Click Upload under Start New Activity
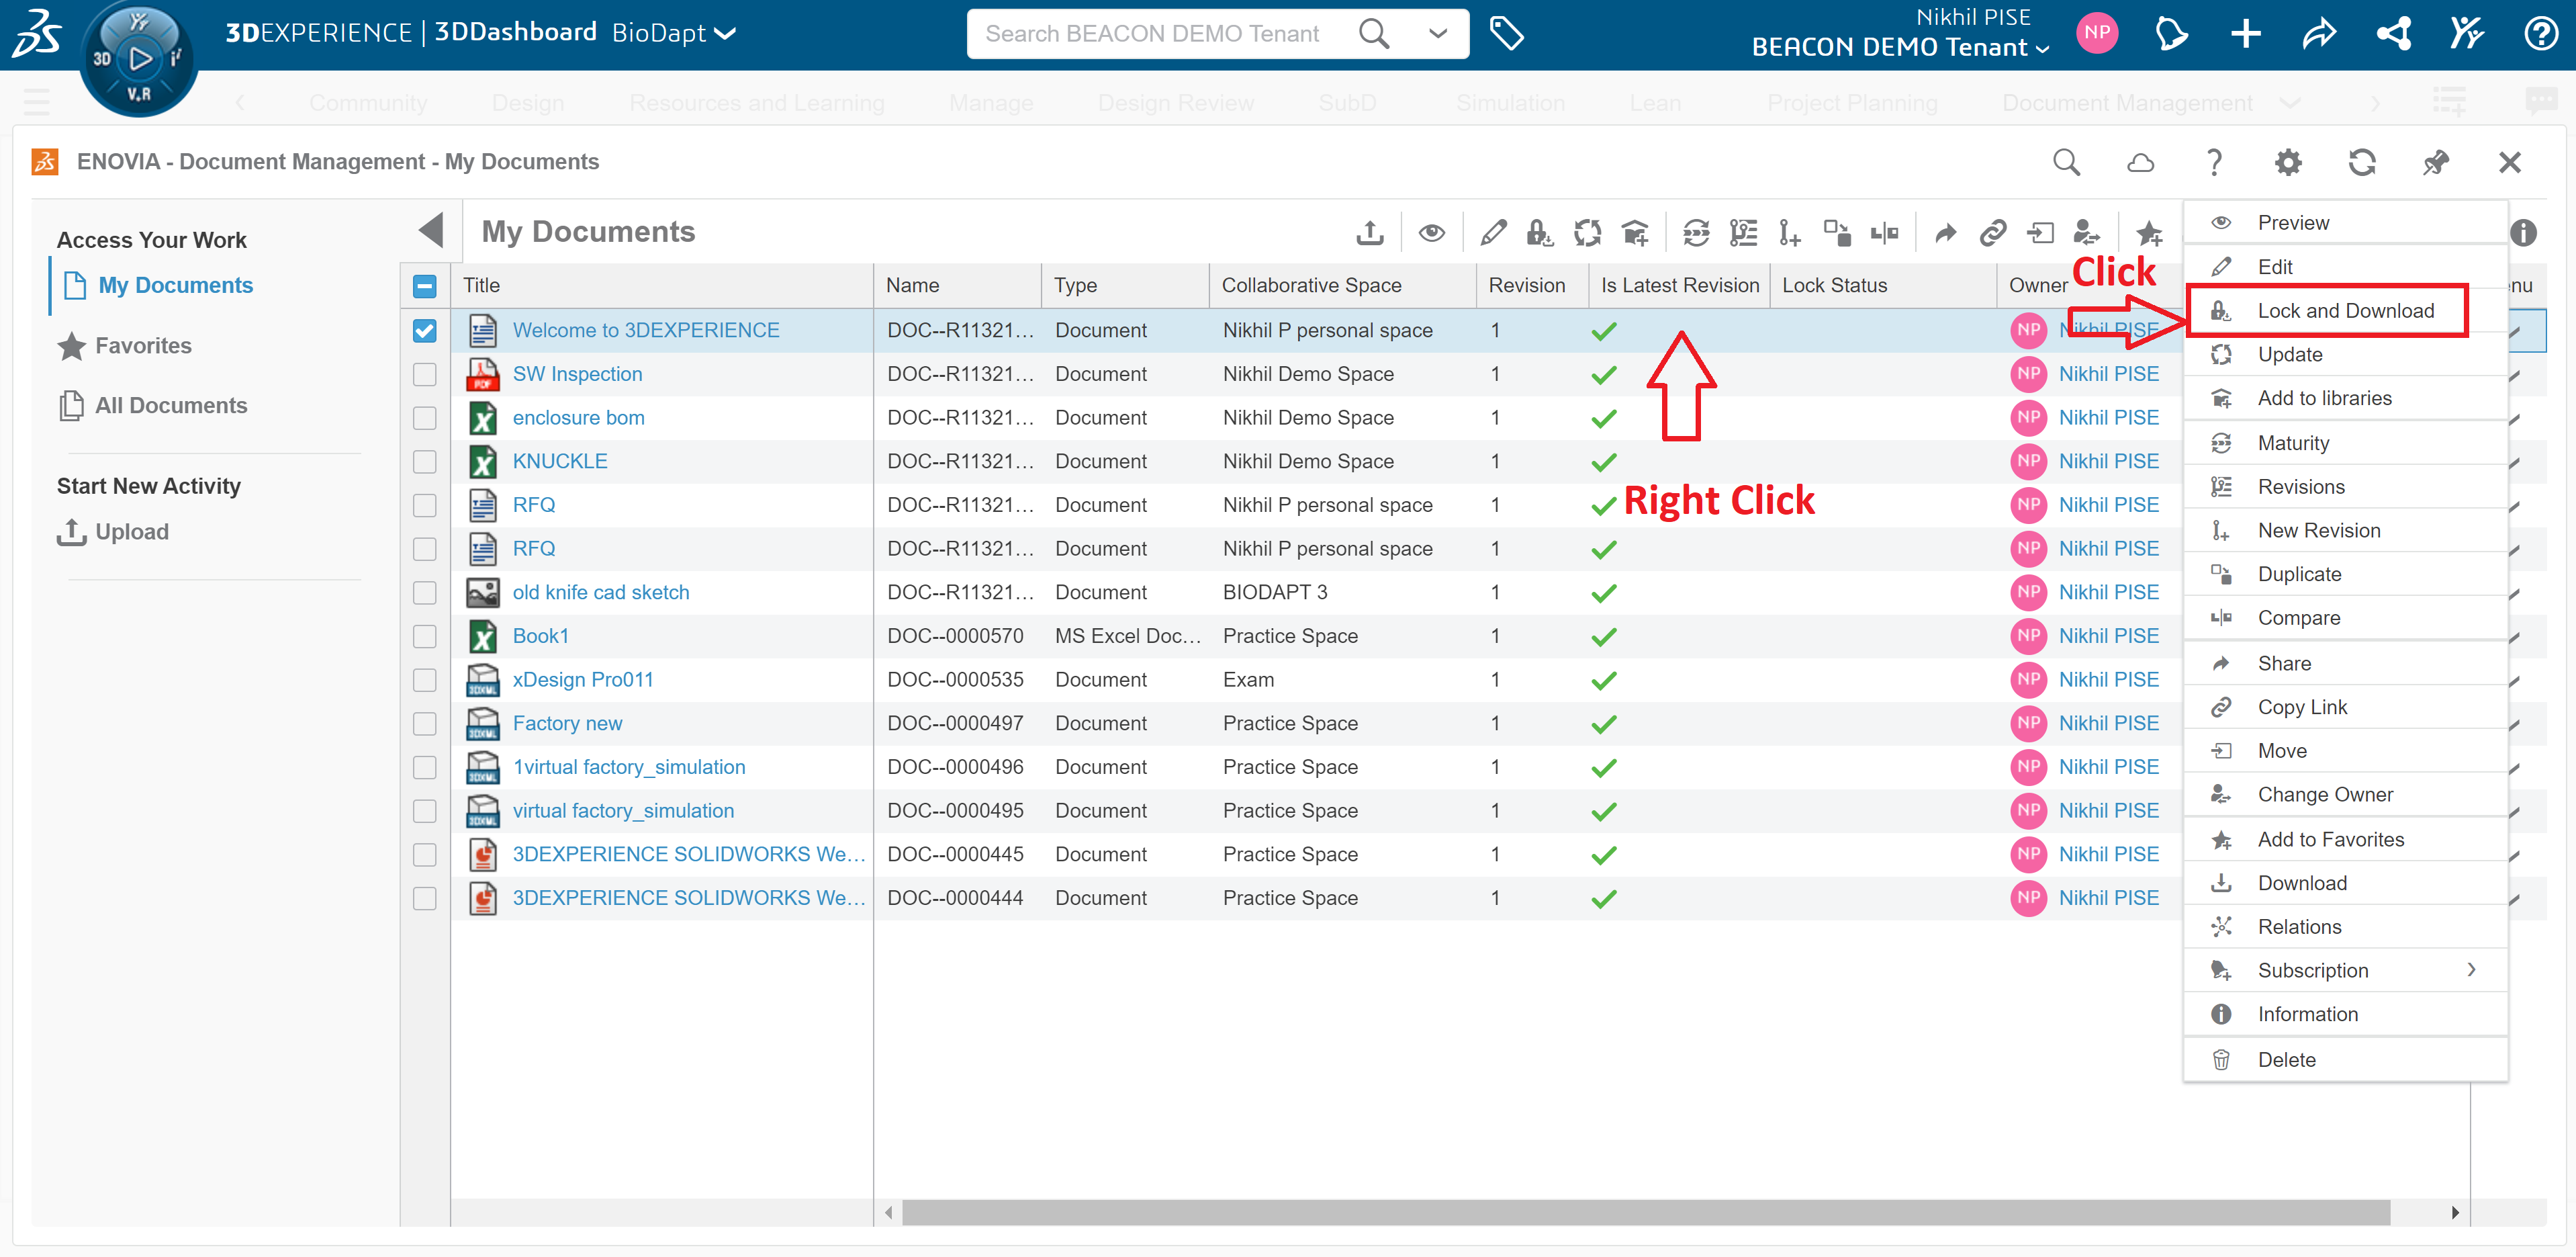The image size is (2576, 1257). [x=112, y=532]
